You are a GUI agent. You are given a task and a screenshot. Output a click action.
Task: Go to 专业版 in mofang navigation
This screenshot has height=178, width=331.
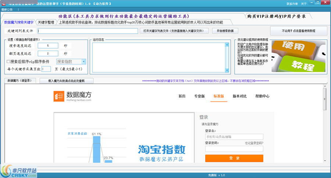tap(199, 96)
